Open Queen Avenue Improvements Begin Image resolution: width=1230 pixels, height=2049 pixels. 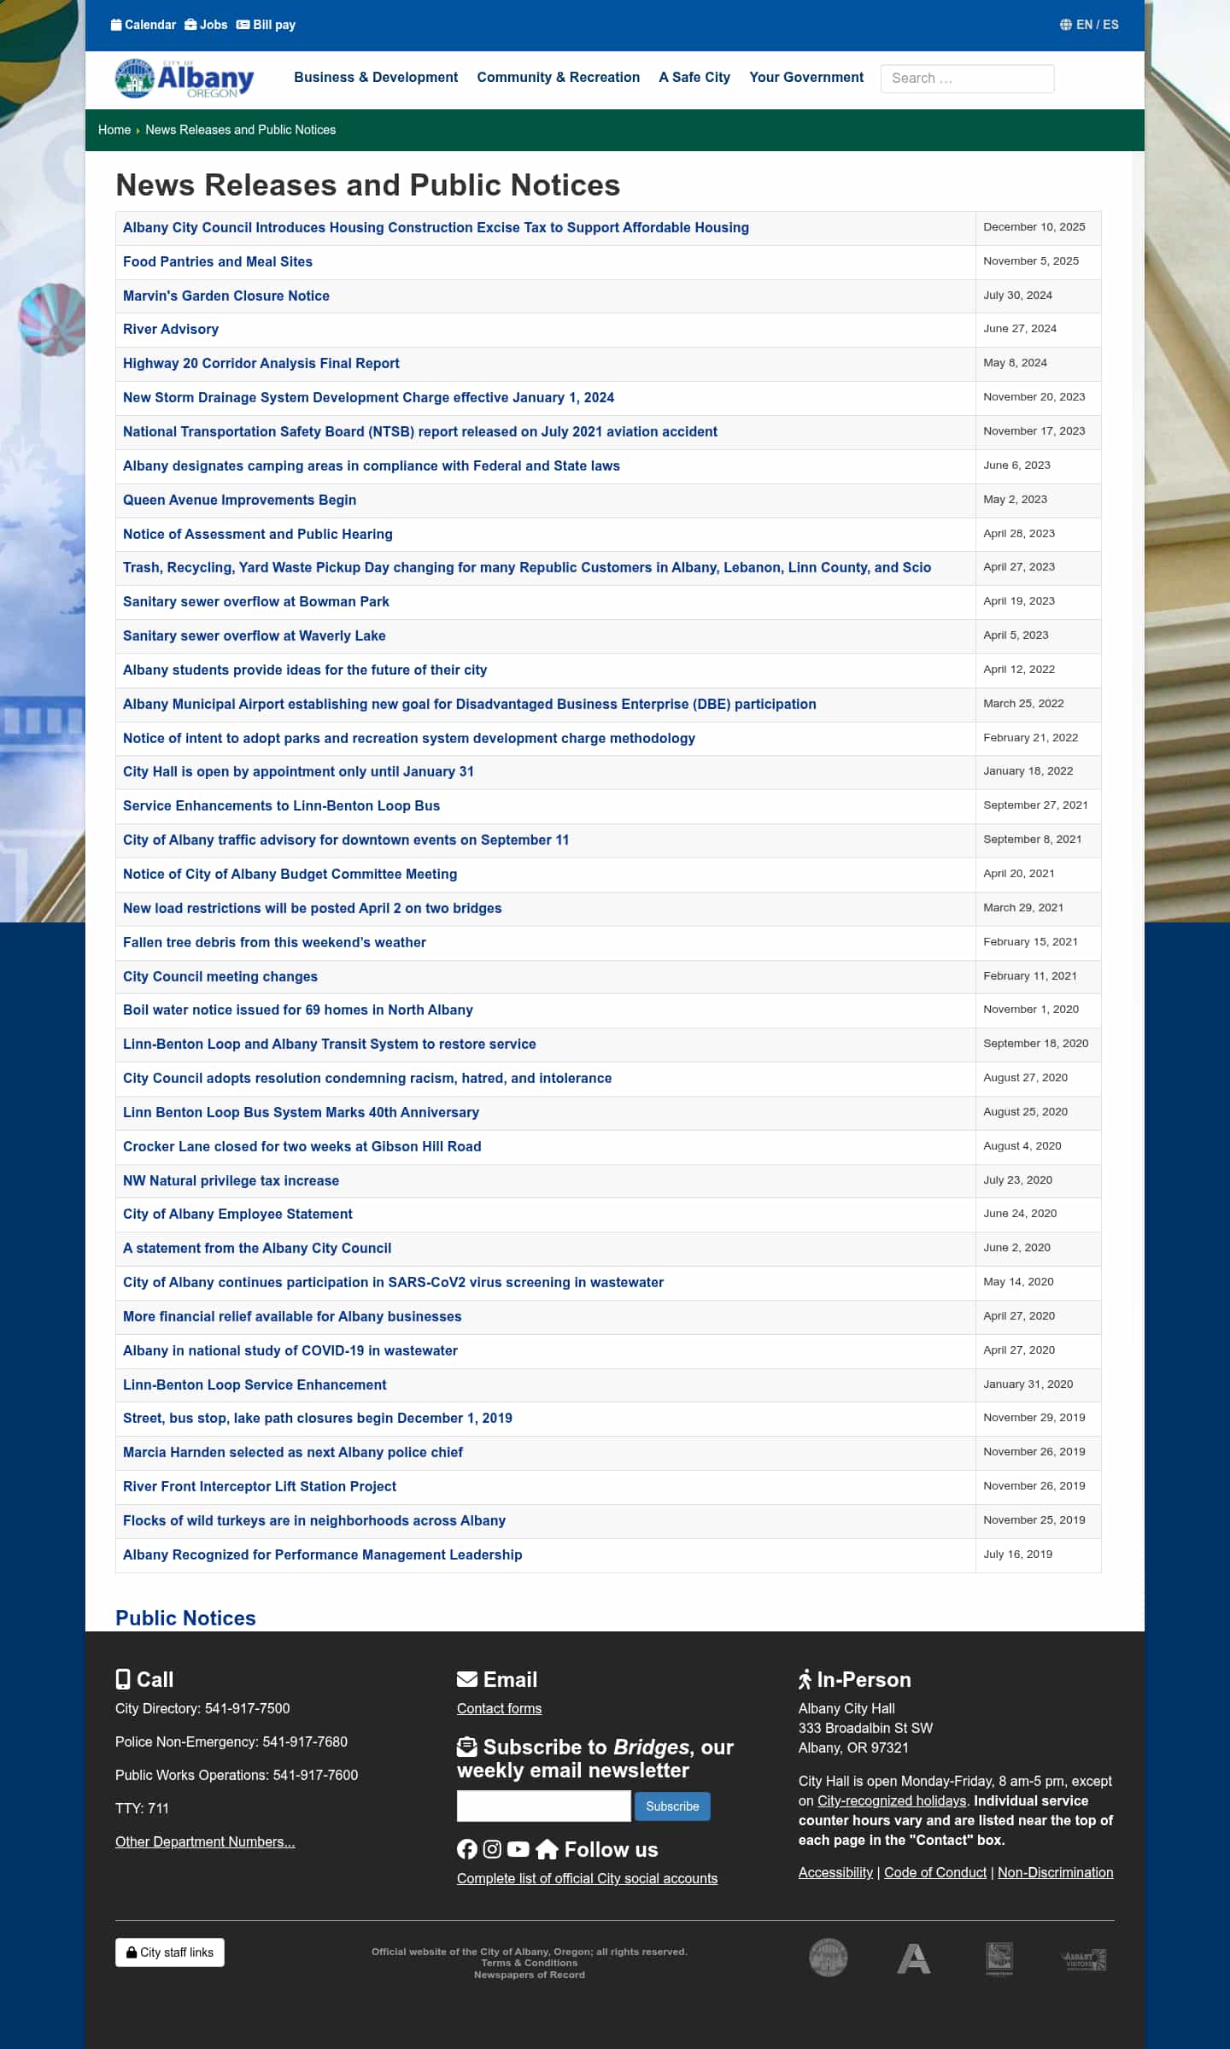(x=239, y=501)
